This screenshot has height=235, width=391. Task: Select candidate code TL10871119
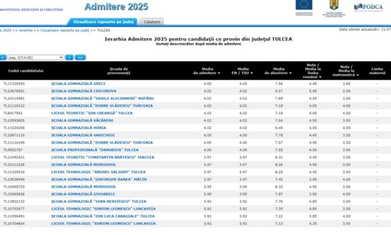tap(14, 135)
